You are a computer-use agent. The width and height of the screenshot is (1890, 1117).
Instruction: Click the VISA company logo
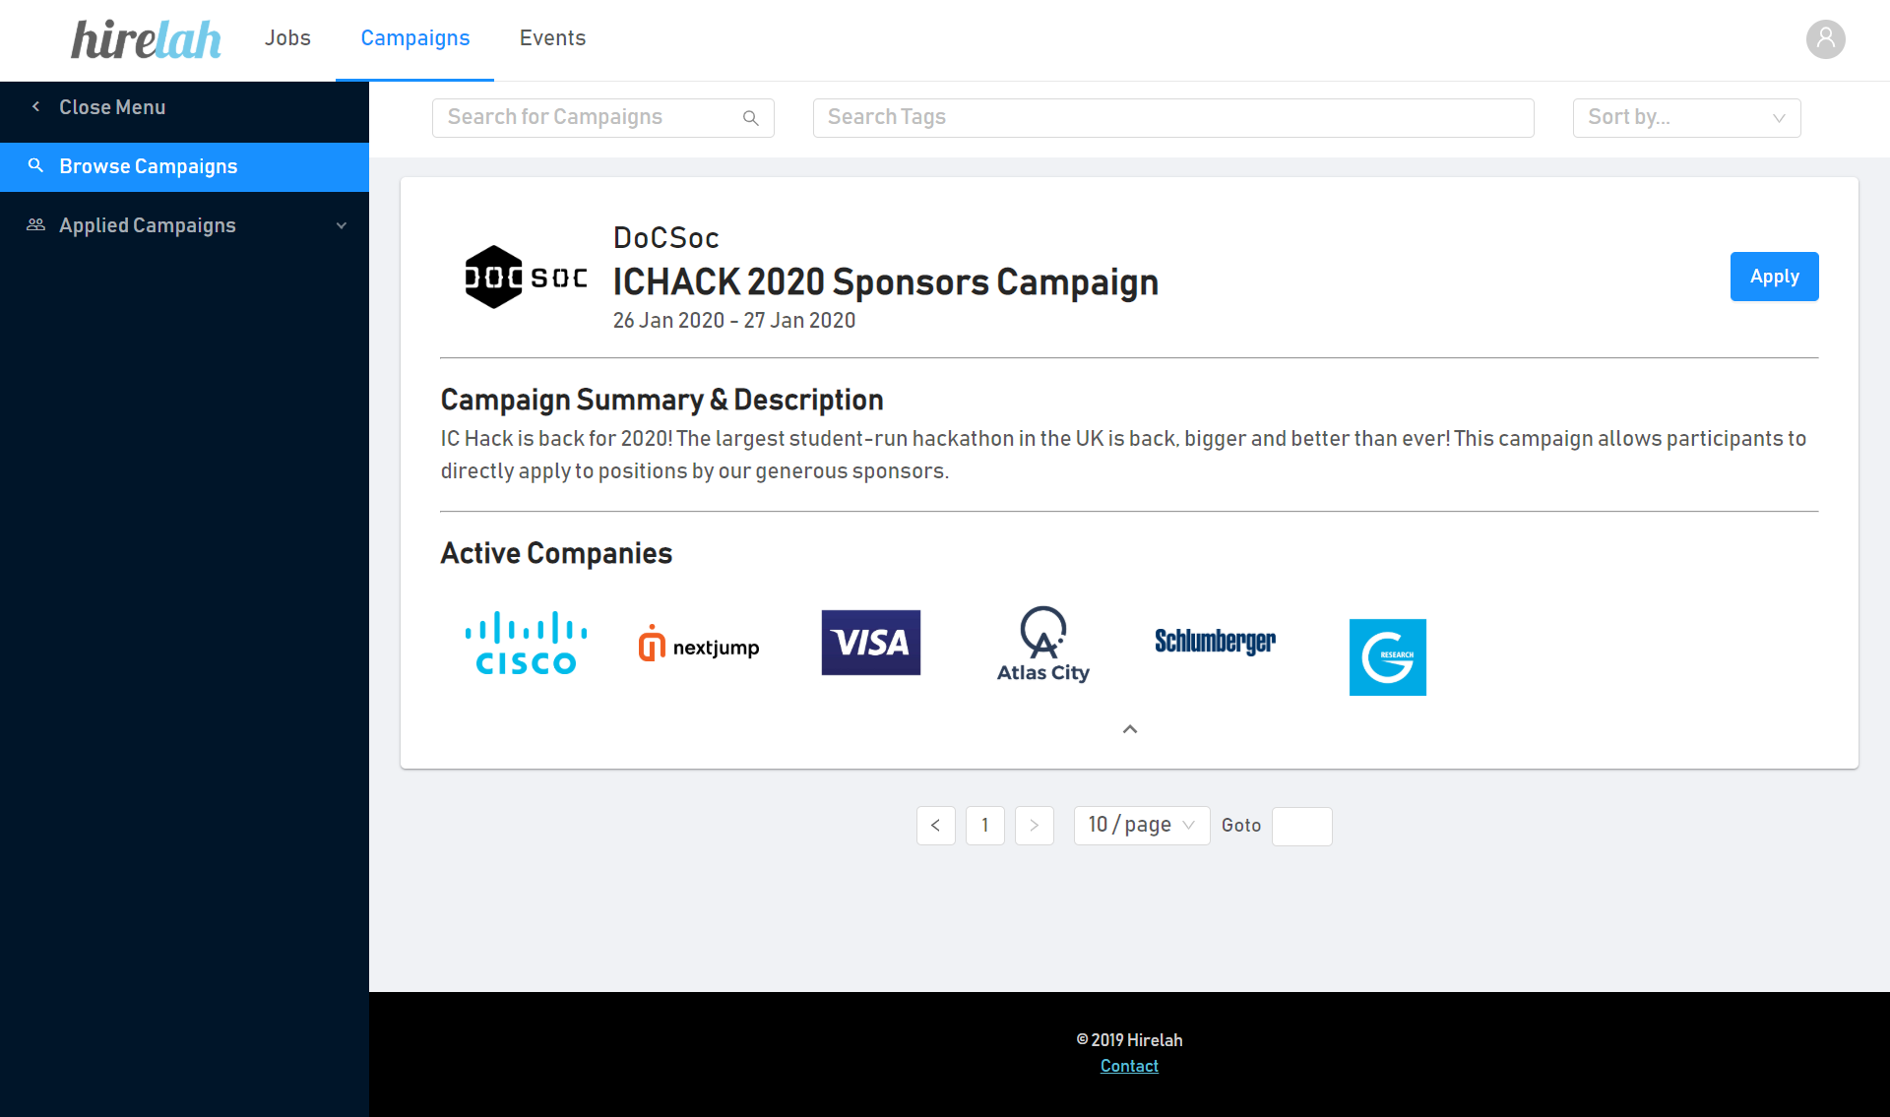(x=871, y=643)
